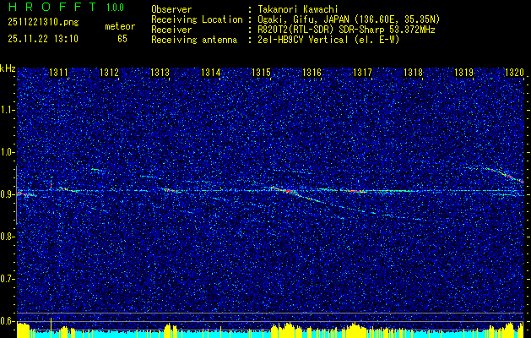Click the 1311 time marker
The height and width of the screenshot is (338, 531).
58,72
